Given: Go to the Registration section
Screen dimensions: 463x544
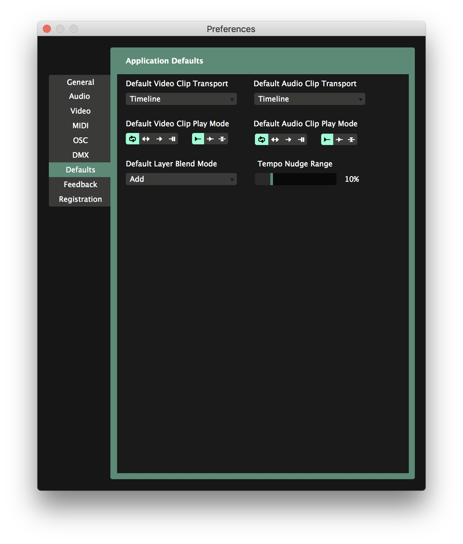Looking at the screenshot, I should 80,199.
